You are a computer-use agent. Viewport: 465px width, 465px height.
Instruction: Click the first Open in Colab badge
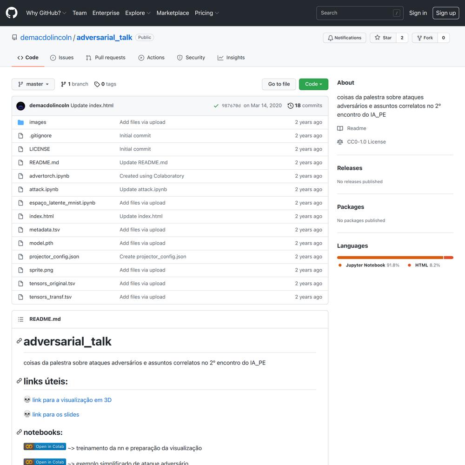pos(45,446)
